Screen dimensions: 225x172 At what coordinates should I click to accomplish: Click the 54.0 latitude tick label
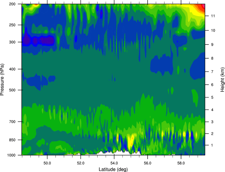click(x=114, y=163)
